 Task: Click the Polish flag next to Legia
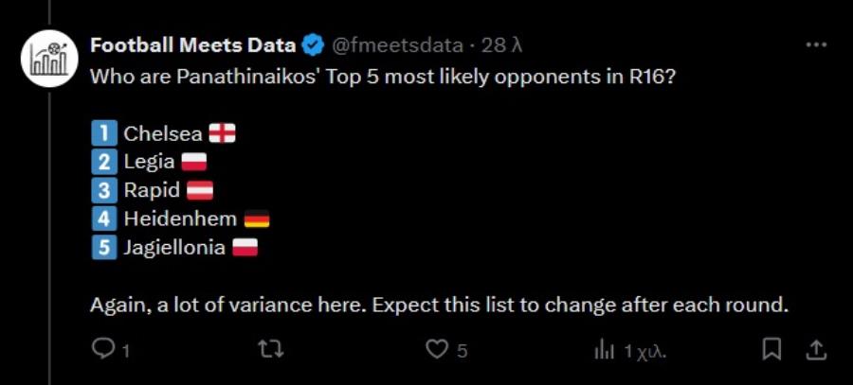pyautogui.click(x=193, y=162)
